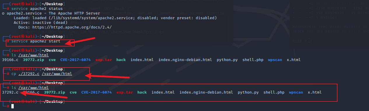Click 'shell.php' in listing starting with 37292.c

point(274,92)
